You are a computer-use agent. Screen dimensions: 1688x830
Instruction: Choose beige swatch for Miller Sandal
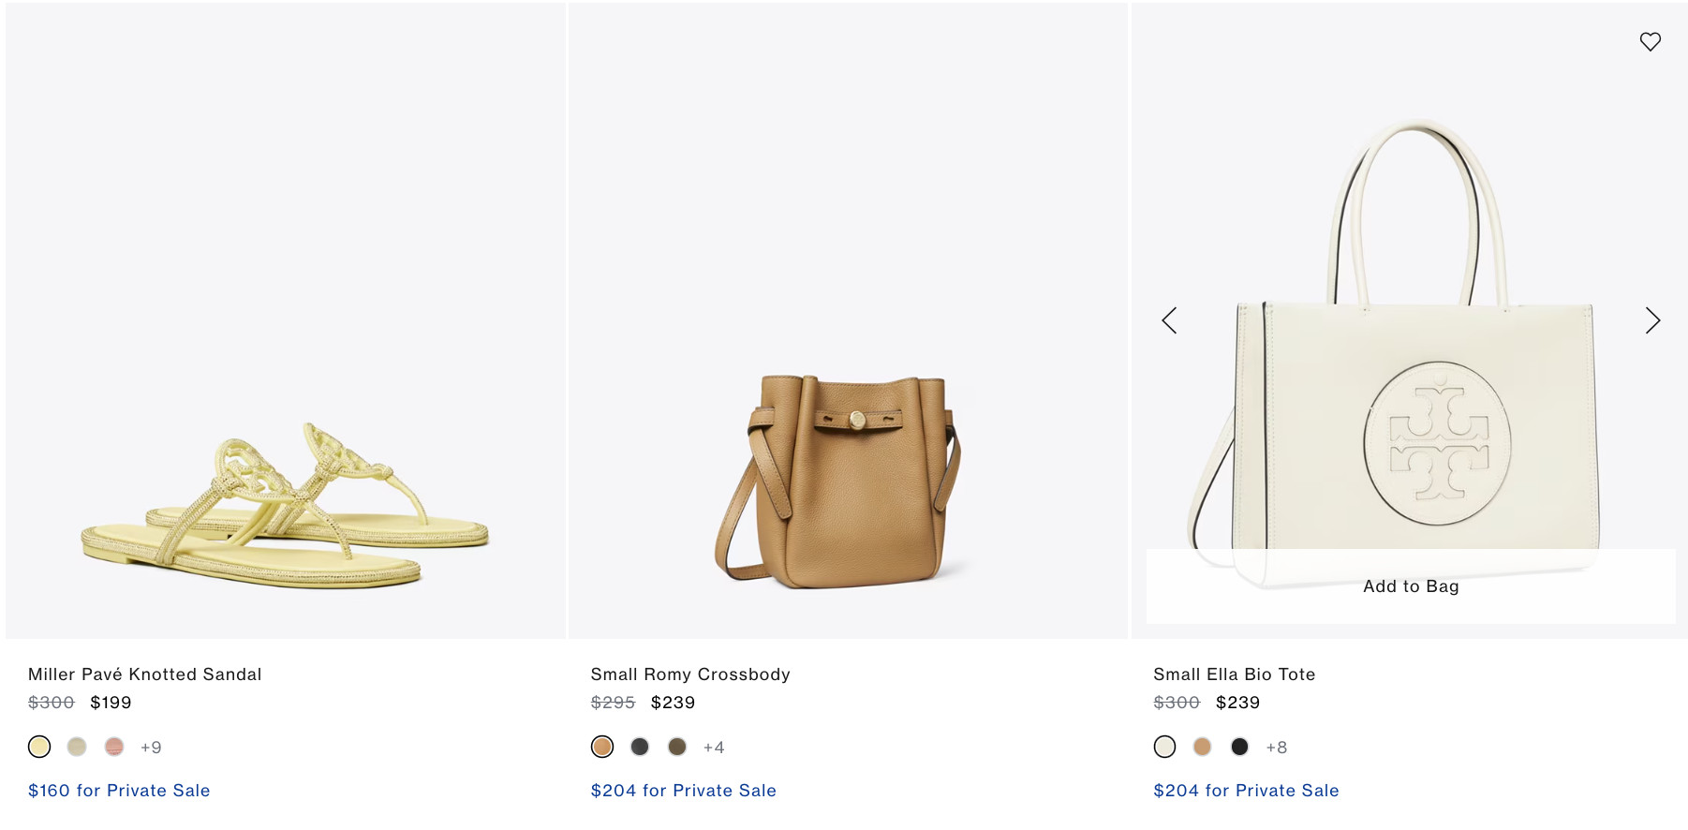coord(77,747)
